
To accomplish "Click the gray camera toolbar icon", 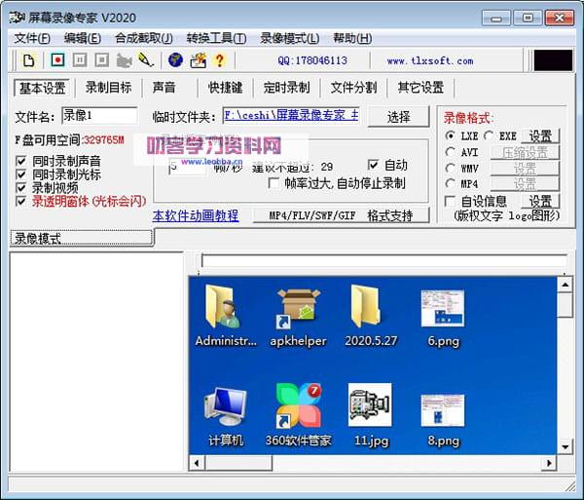I will point(124,60).
